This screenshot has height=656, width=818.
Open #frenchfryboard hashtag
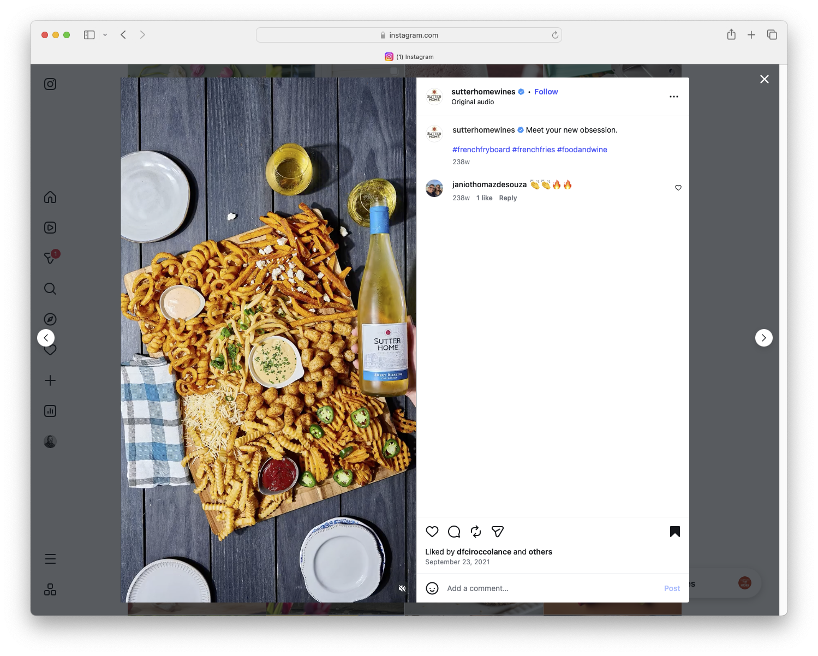(481, 150)
